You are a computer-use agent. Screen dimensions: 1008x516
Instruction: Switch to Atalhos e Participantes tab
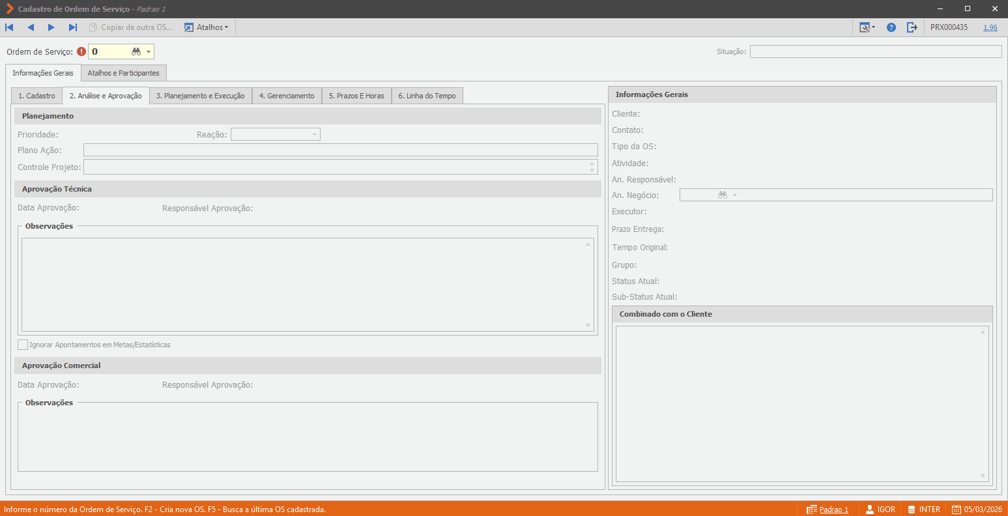tap(124, 73)
